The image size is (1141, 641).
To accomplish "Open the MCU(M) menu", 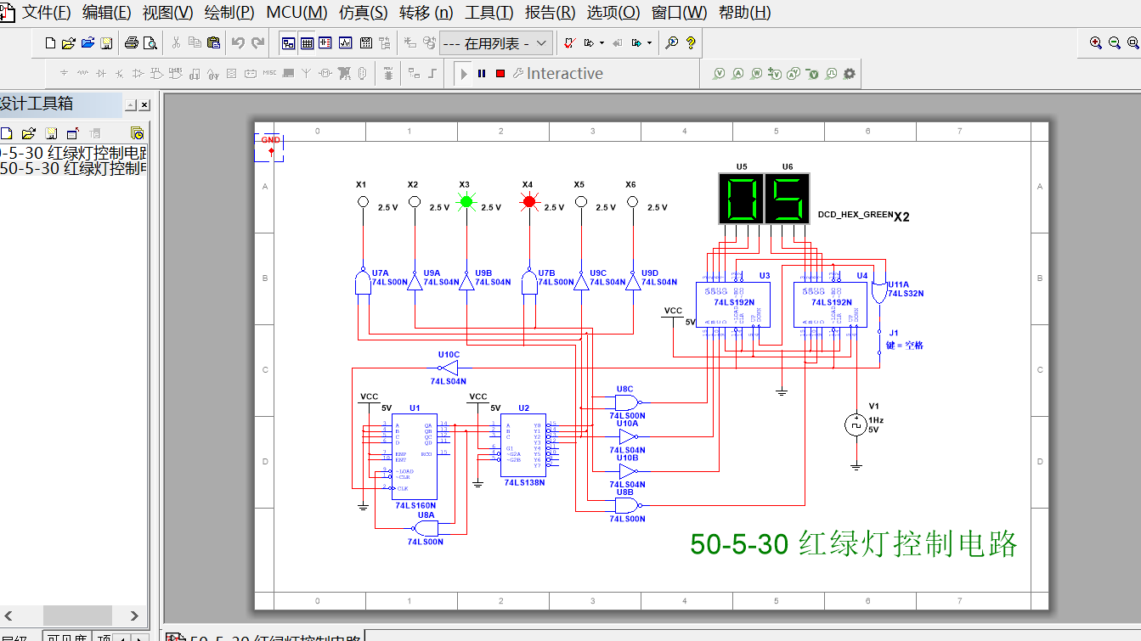I will (x=297, y=13).
